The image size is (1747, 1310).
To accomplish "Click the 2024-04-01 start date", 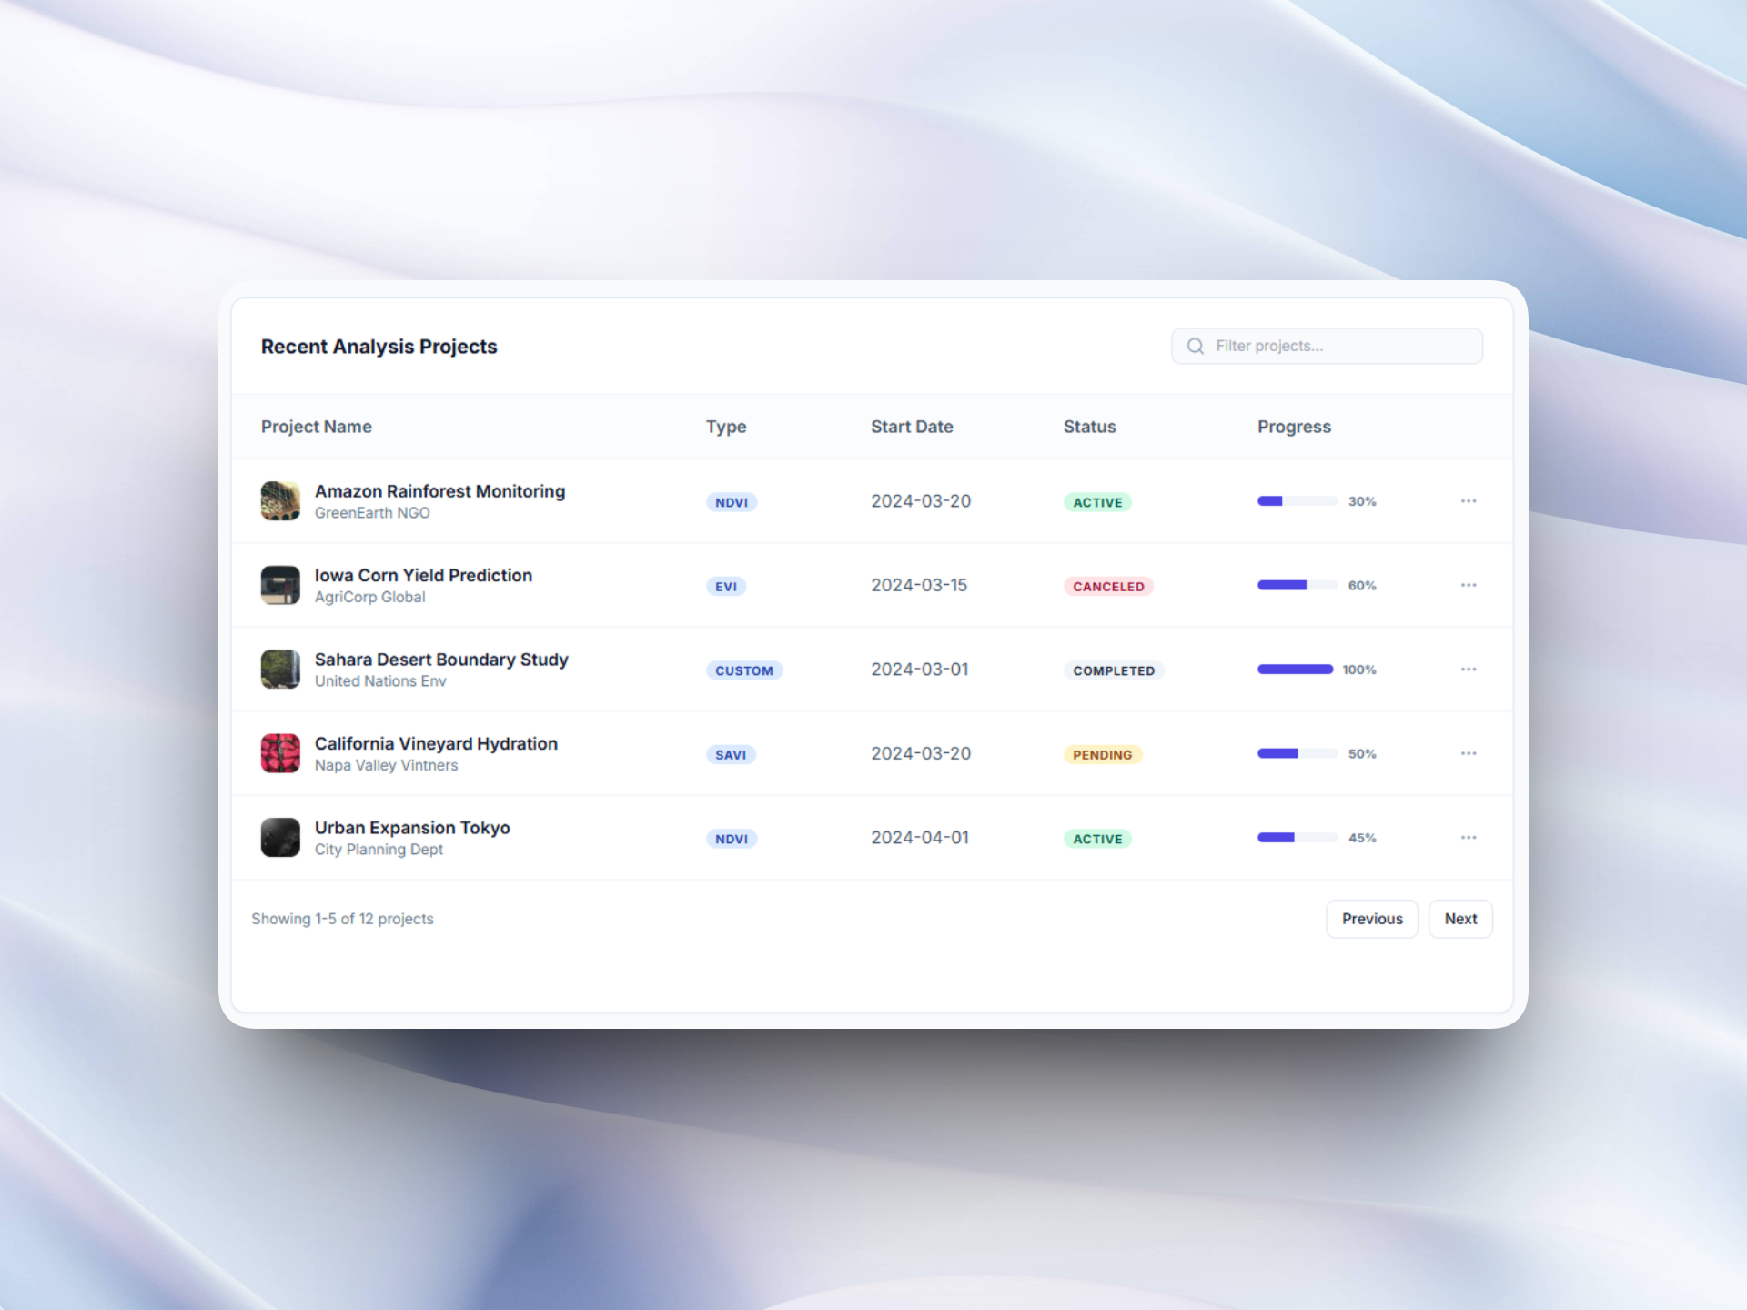I will tap(920, 838).
